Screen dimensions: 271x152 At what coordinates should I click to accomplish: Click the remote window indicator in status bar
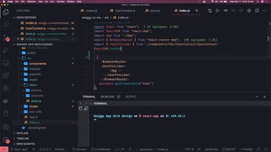click(x=4, y=149)
